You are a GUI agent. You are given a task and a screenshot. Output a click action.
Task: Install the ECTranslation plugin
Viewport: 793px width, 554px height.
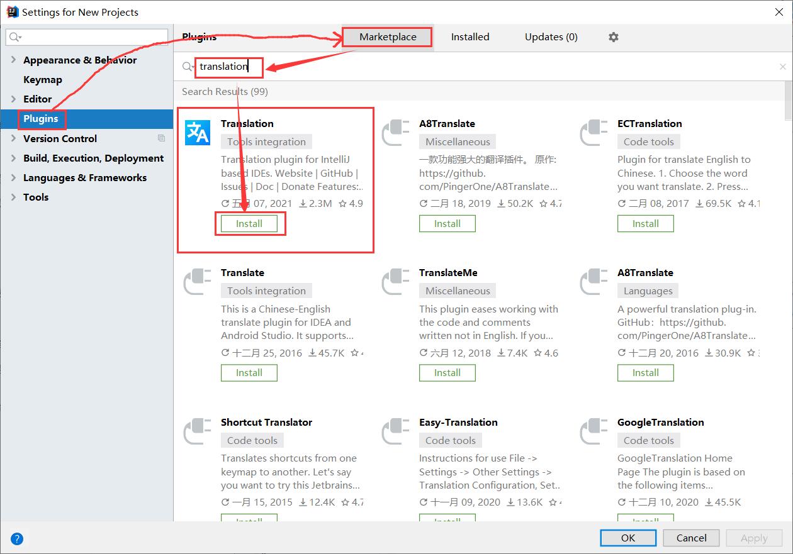[x=646, y=223]
